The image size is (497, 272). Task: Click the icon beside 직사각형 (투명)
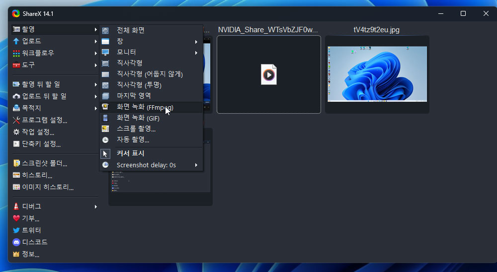[x=105, y=85]
